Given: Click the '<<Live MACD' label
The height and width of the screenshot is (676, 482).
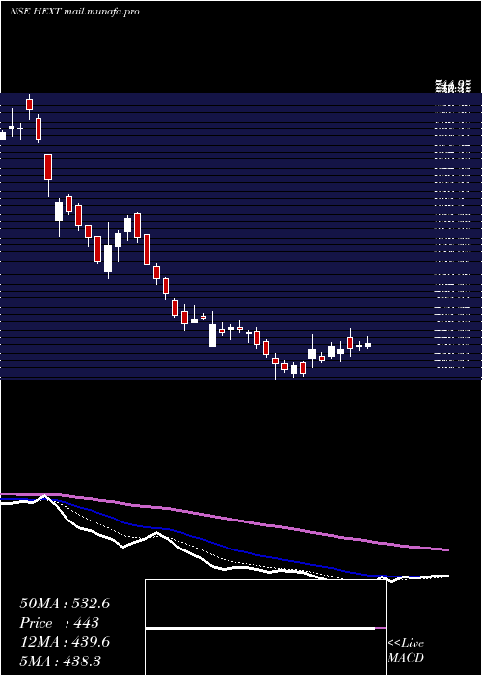Looking at the screenshot, I should pyautogui.click(x=406, y=651).
